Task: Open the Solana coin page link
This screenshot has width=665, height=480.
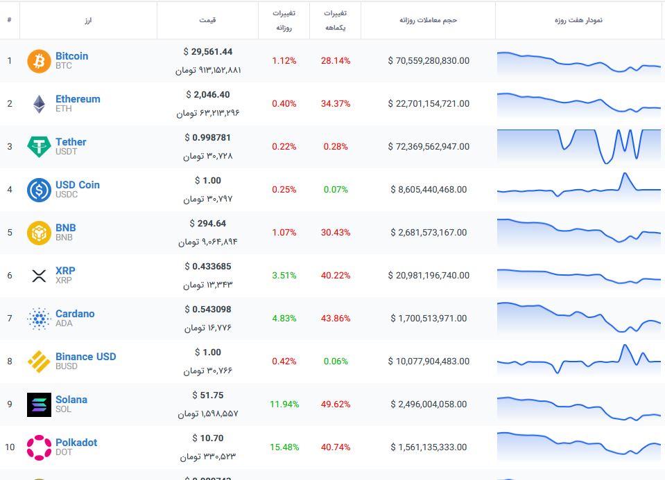Action: pyautogui.click(x=71, y=400)
